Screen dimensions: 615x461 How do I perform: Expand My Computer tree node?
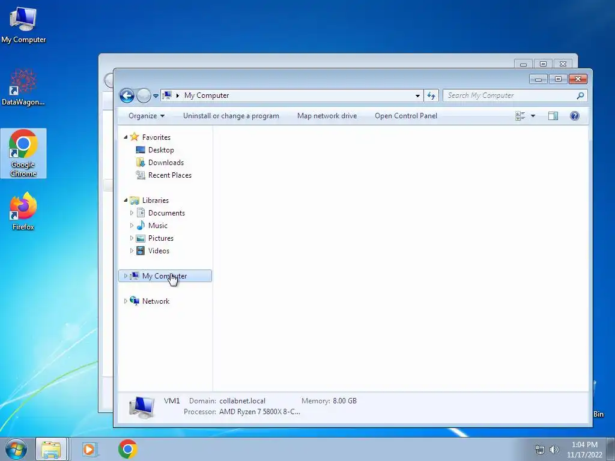tap(126, 276)
